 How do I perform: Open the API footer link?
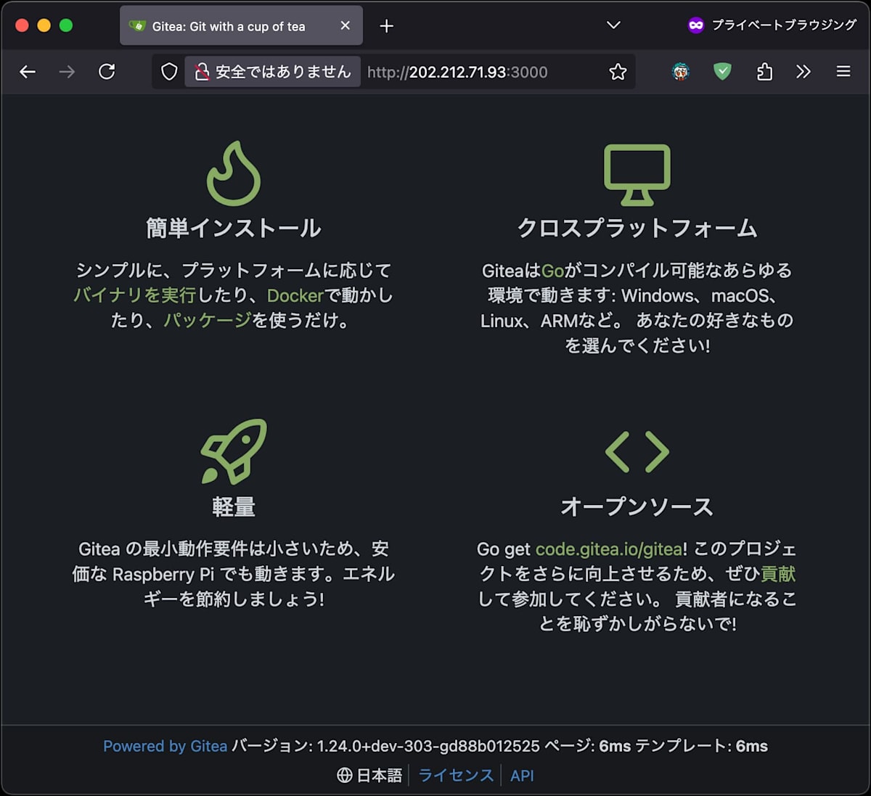[522, 776]
